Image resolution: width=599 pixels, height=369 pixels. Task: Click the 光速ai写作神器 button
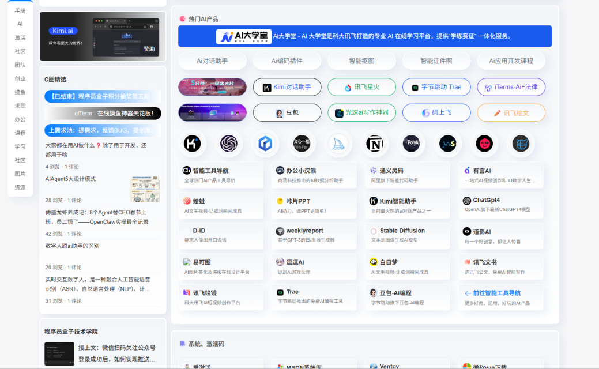point(362,112)
